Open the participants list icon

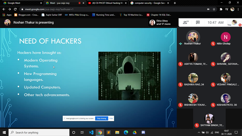(186, 22)
